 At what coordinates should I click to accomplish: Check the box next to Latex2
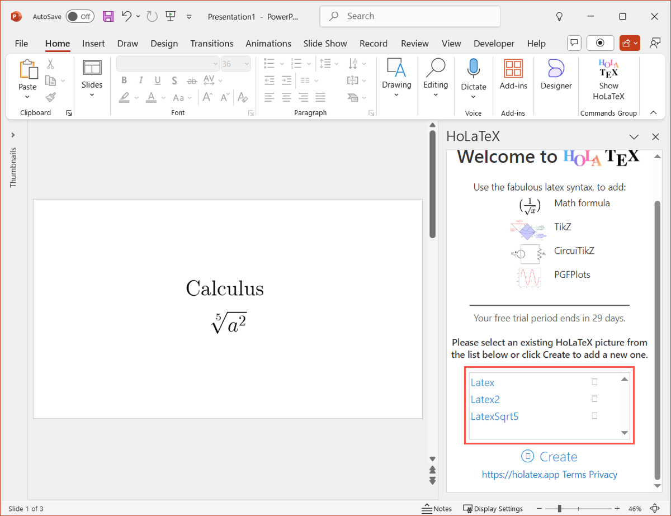click(x=594, y=399)
